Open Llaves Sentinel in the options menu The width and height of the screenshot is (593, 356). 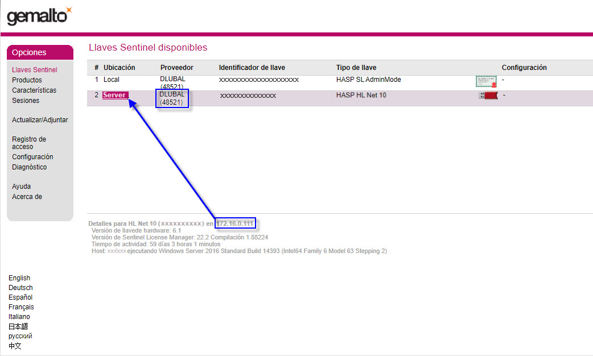click(34, 70)
